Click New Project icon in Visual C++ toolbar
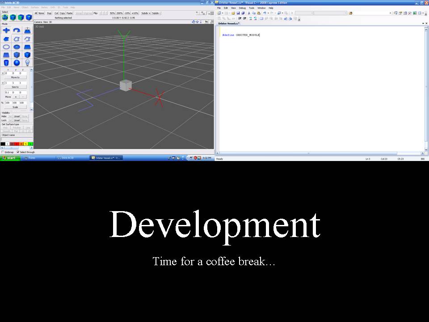Viewport: 429px width, 322px height. click(x=219, y=13)
